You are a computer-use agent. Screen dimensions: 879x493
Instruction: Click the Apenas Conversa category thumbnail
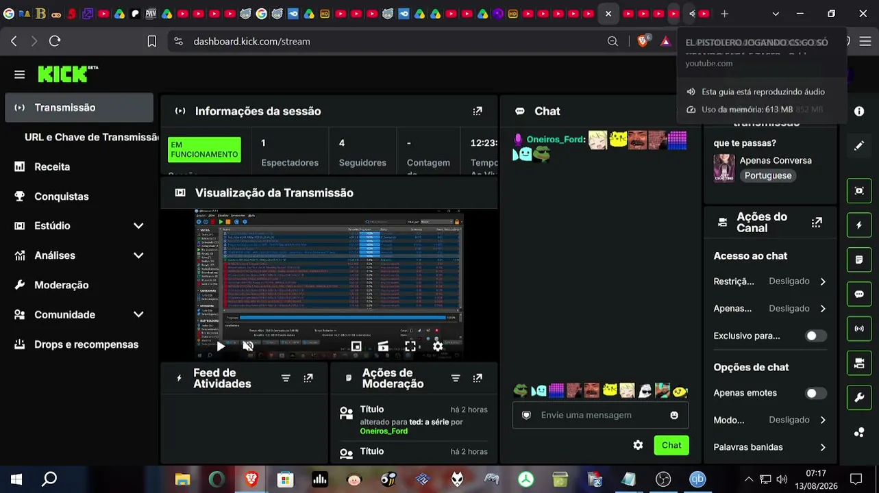724,168
